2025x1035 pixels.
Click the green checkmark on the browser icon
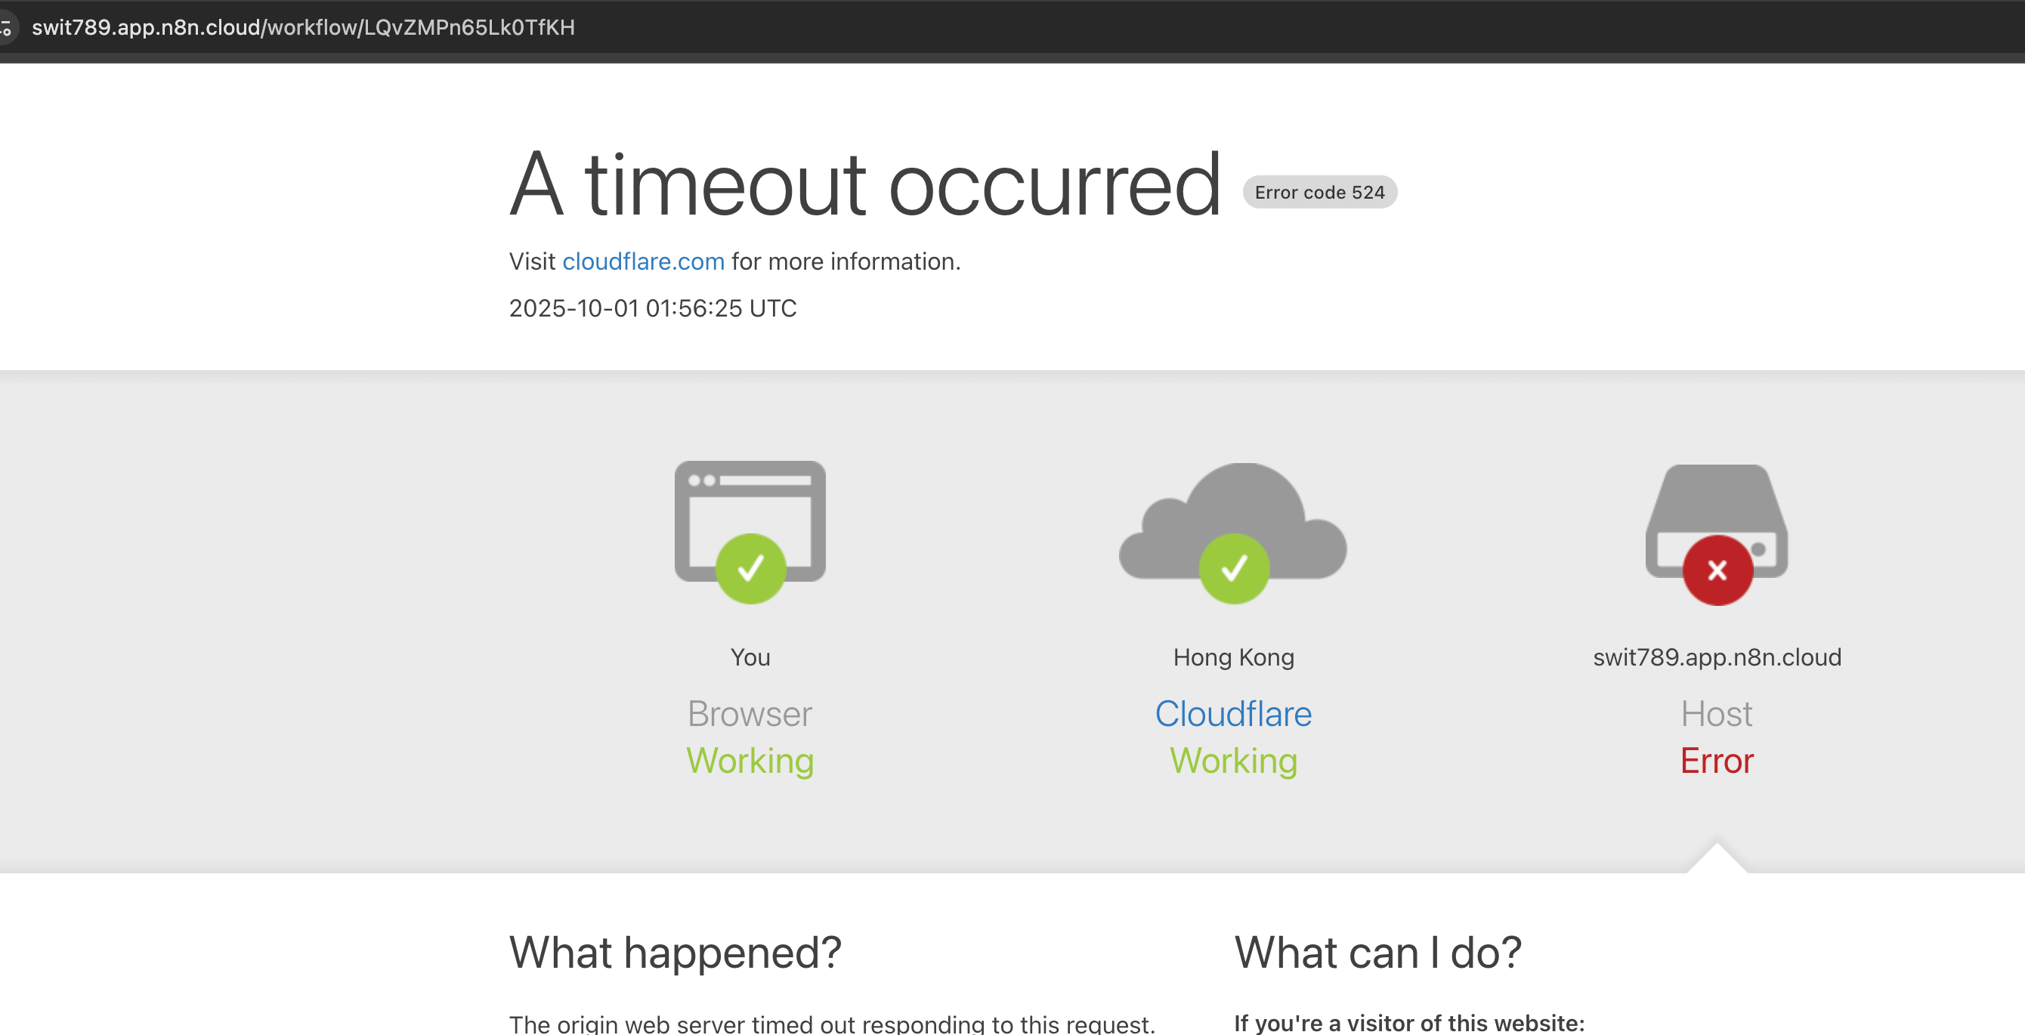751,568
